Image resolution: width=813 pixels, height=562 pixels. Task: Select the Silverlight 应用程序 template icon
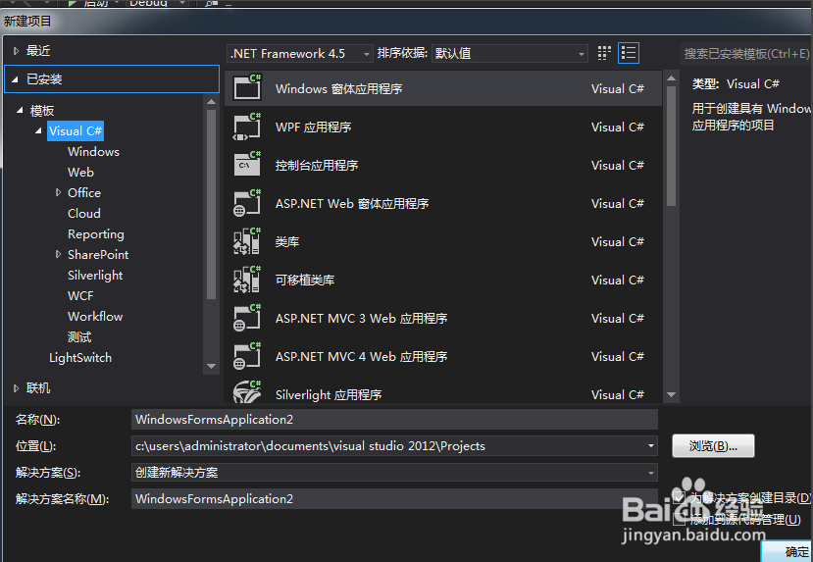(247, 392)
